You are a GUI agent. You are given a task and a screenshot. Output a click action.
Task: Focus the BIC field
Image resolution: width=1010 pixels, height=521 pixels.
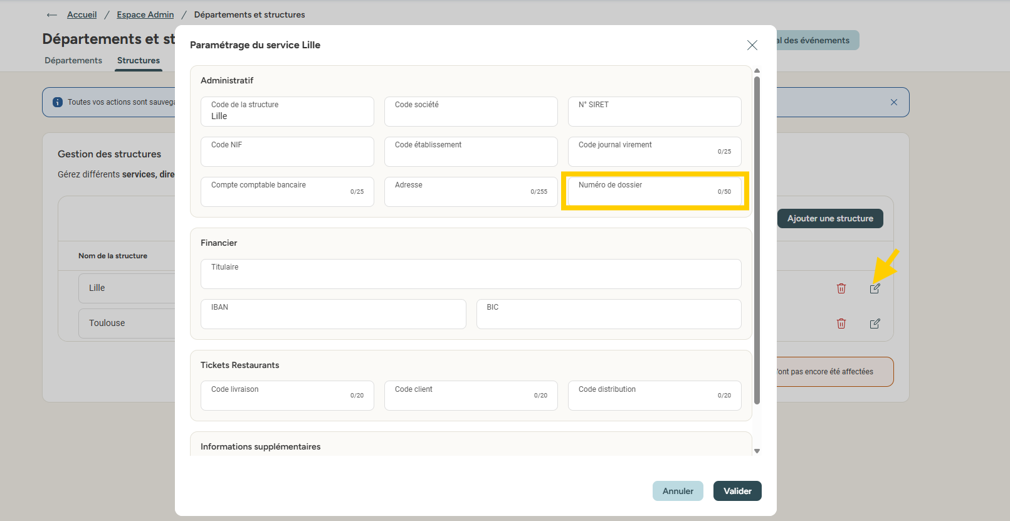(x=609, y=314)
